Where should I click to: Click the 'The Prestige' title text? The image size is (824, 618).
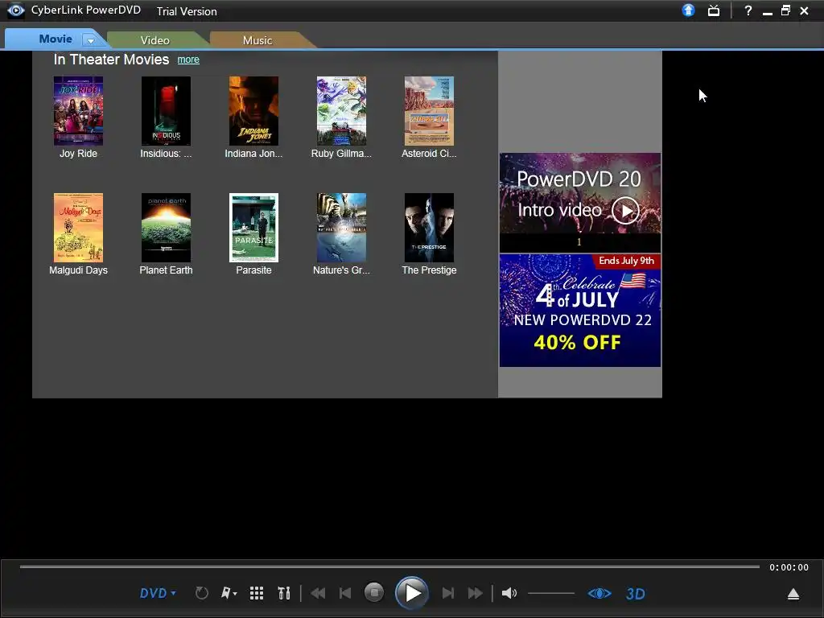pyautogui.click(x=430, y=270)
